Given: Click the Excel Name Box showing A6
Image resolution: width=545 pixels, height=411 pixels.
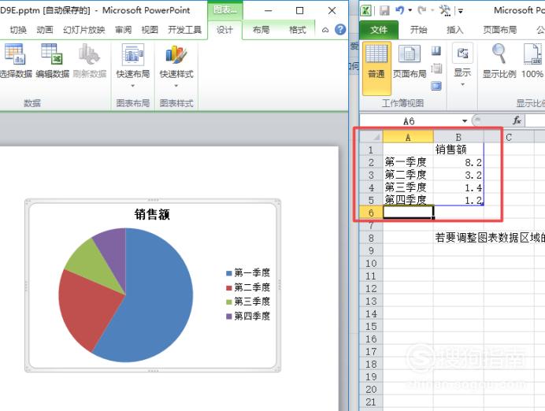Looking at the screenshot, I should click(409, 121).
